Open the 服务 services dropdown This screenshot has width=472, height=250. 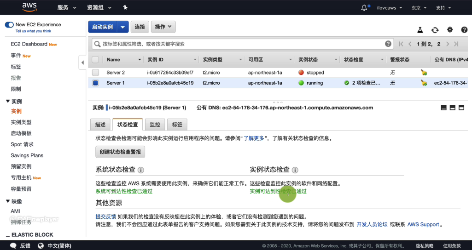pyautogui.click(x=66, y=7)
